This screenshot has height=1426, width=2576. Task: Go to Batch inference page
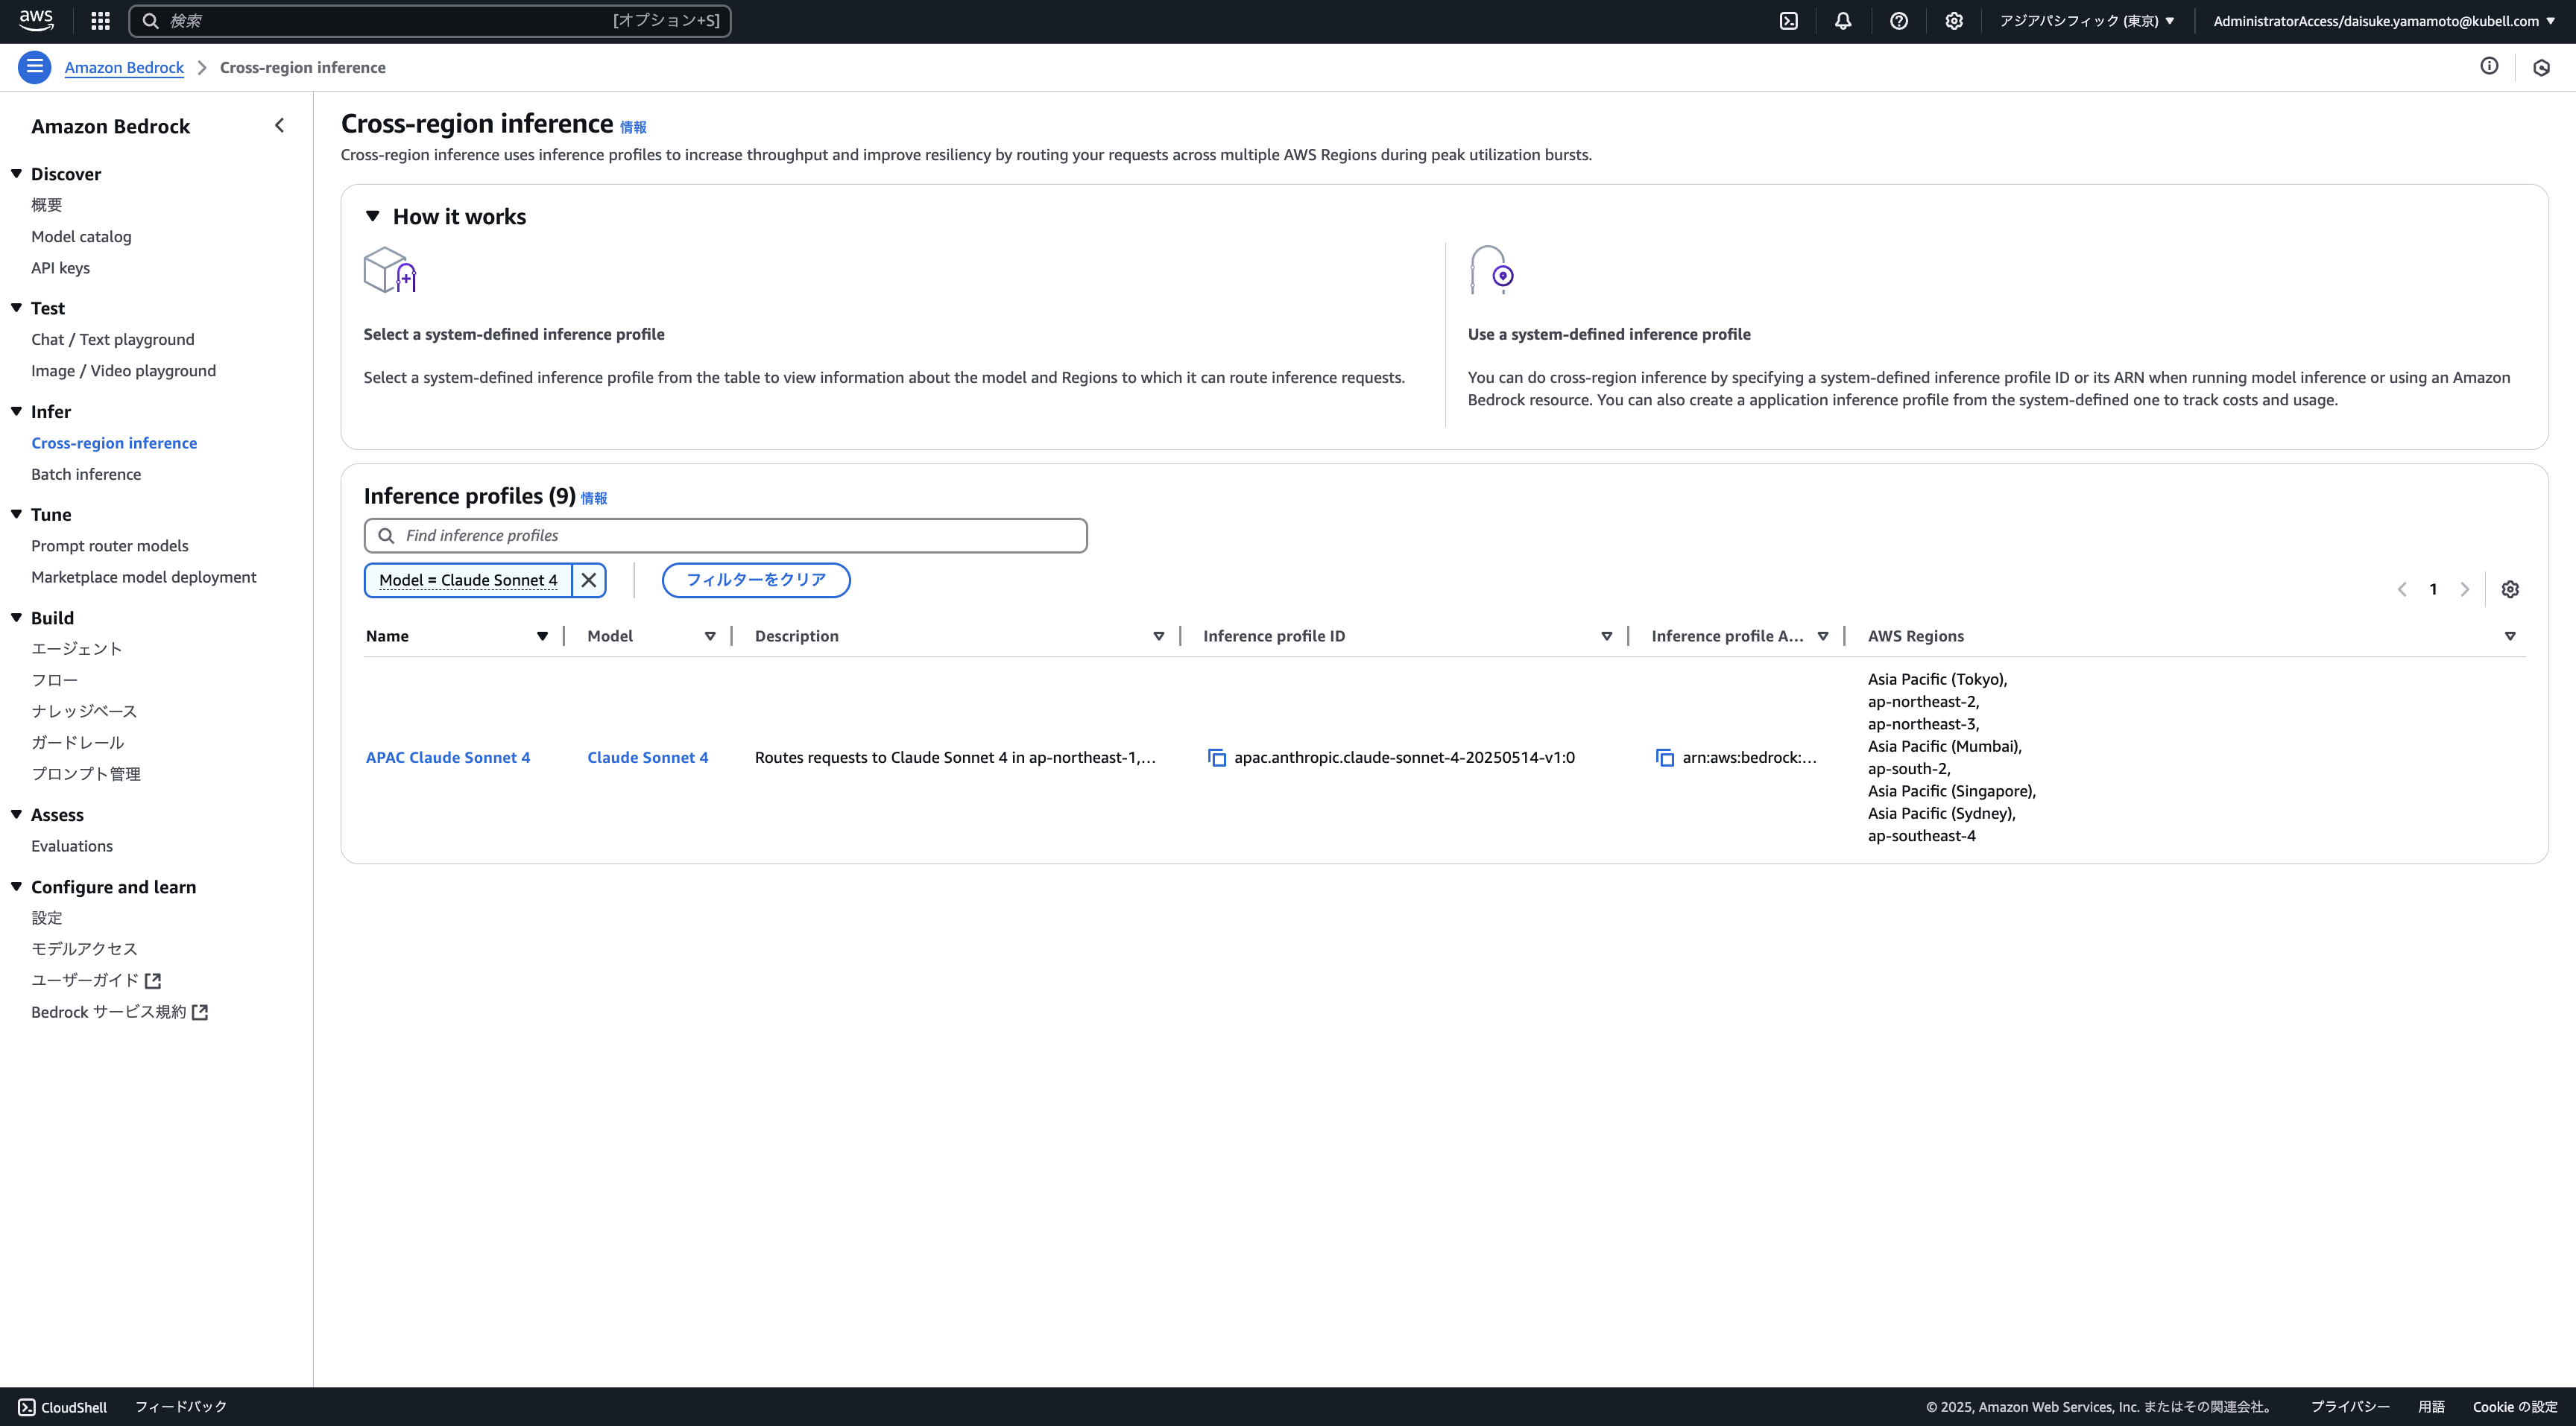(86, 474)
